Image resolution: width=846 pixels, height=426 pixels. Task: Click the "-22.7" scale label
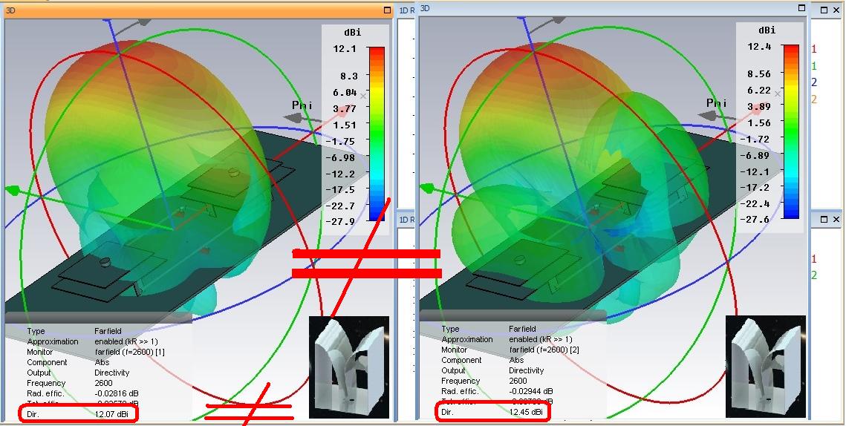pos(340,206)
